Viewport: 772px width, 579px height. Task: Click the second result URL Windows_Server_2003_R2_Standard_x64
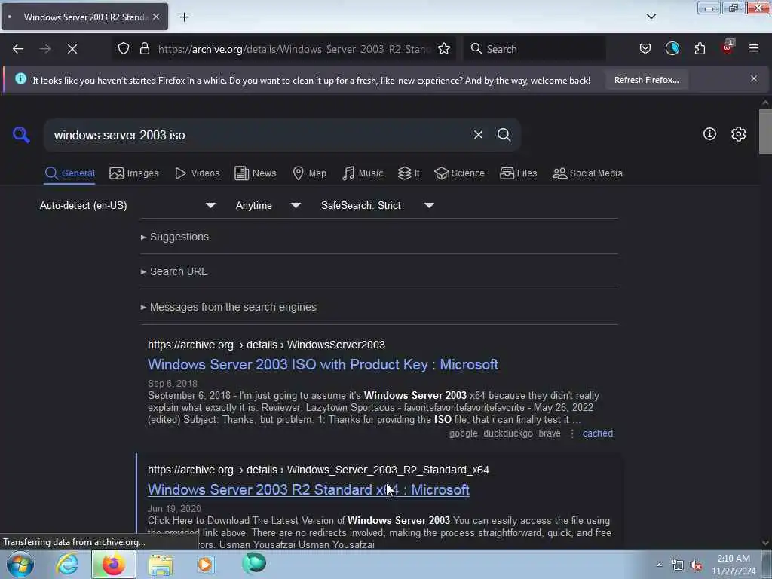(x=318, y=470)
